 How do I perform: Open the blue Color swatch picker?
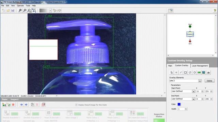[179, 104]
